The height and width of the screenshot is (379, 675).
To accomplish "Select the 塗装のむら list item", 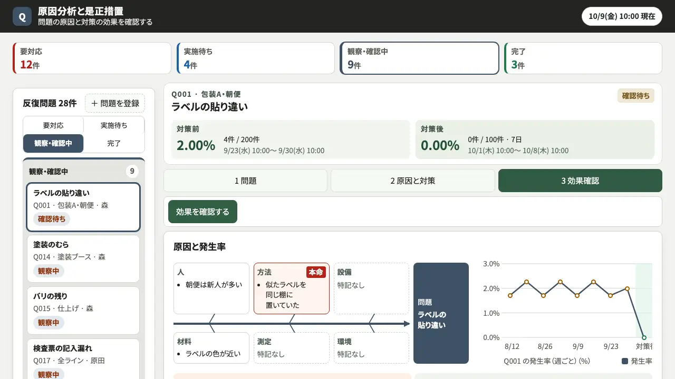I will coord(83,258).
